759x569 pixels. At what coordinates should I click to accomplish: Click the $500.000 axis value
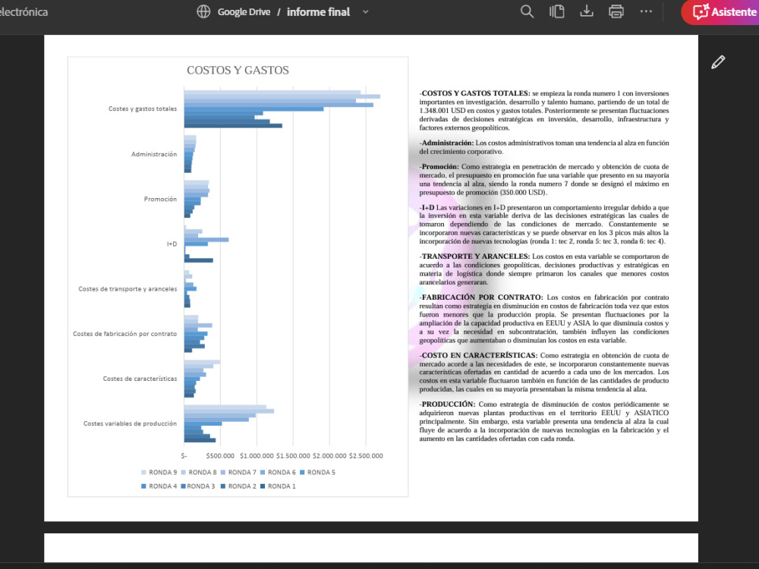220,456
